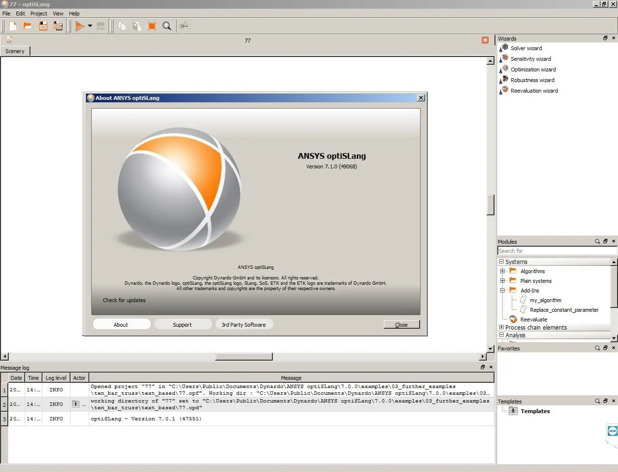This screenshot has width=618, height=472.
Task: Select the Templates tree item
Action: (x=535, y=411)
